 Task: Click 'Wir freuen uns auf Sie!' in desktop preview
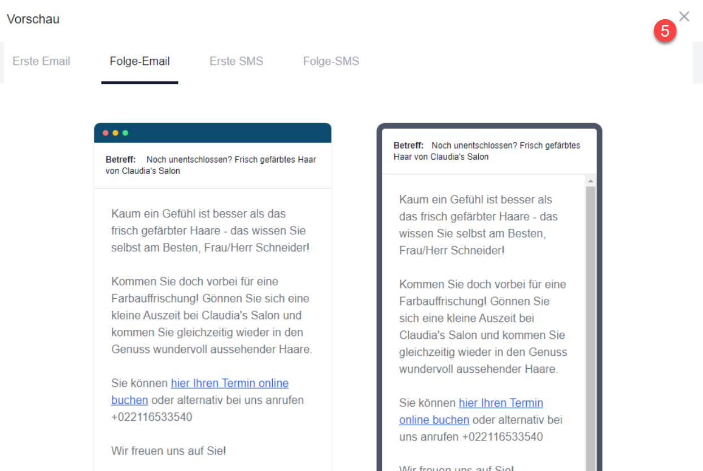coord(169,451)
